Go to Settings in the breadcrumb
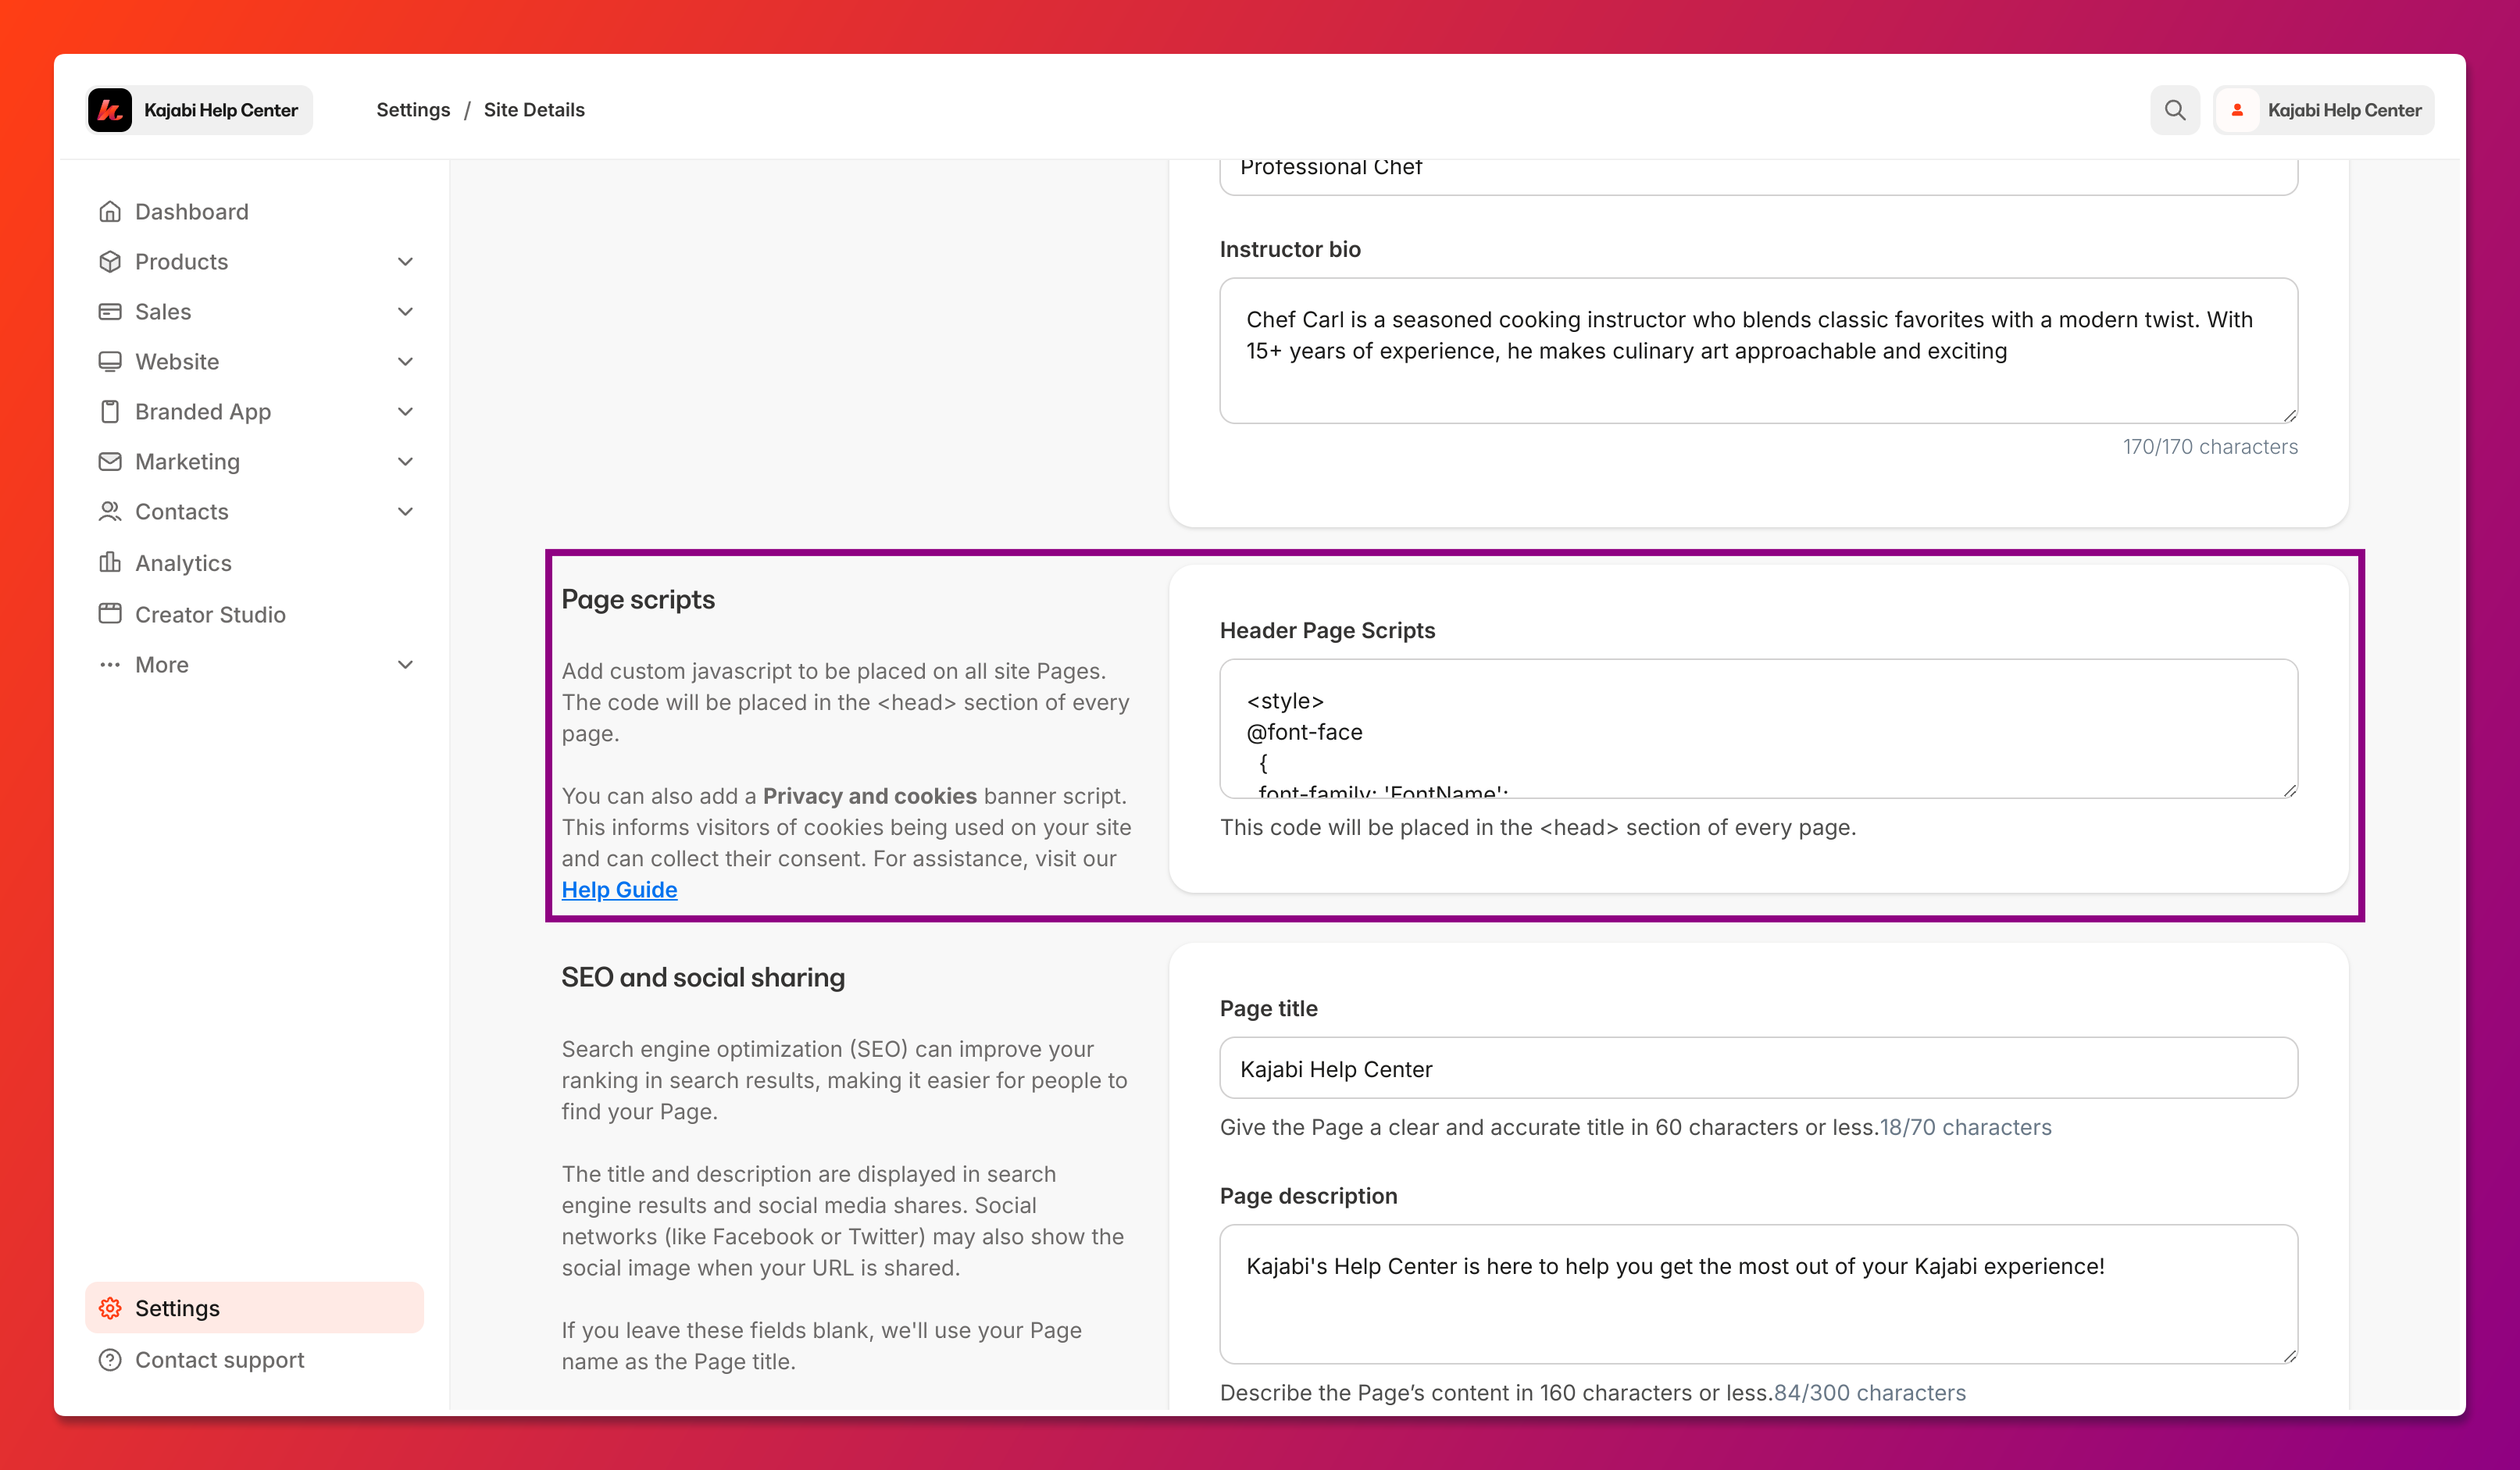 tap(413, 110)
